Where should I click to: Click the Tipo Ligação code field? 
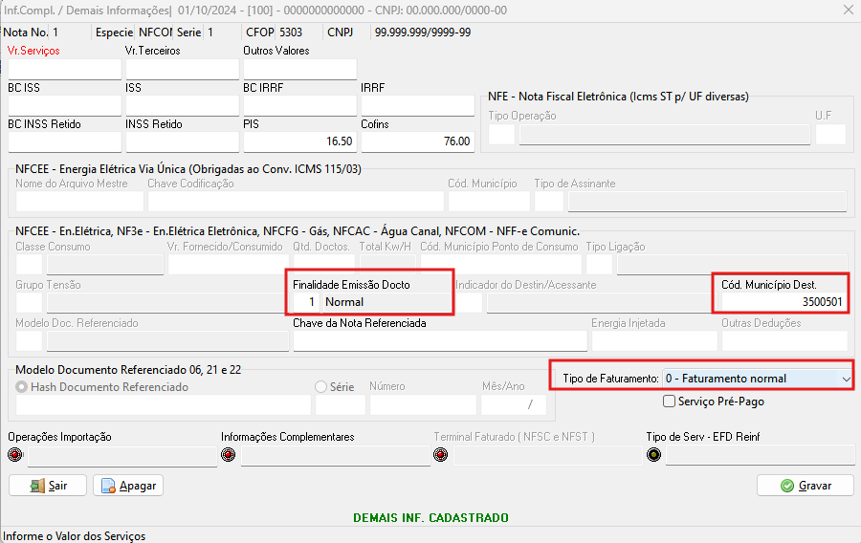599,265
